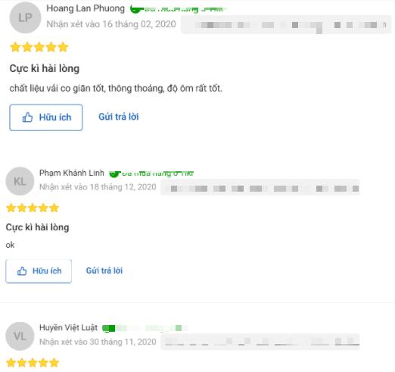Open Hoang Lan Phuong's profile name

pyautogui.click(x=86, y=8)
